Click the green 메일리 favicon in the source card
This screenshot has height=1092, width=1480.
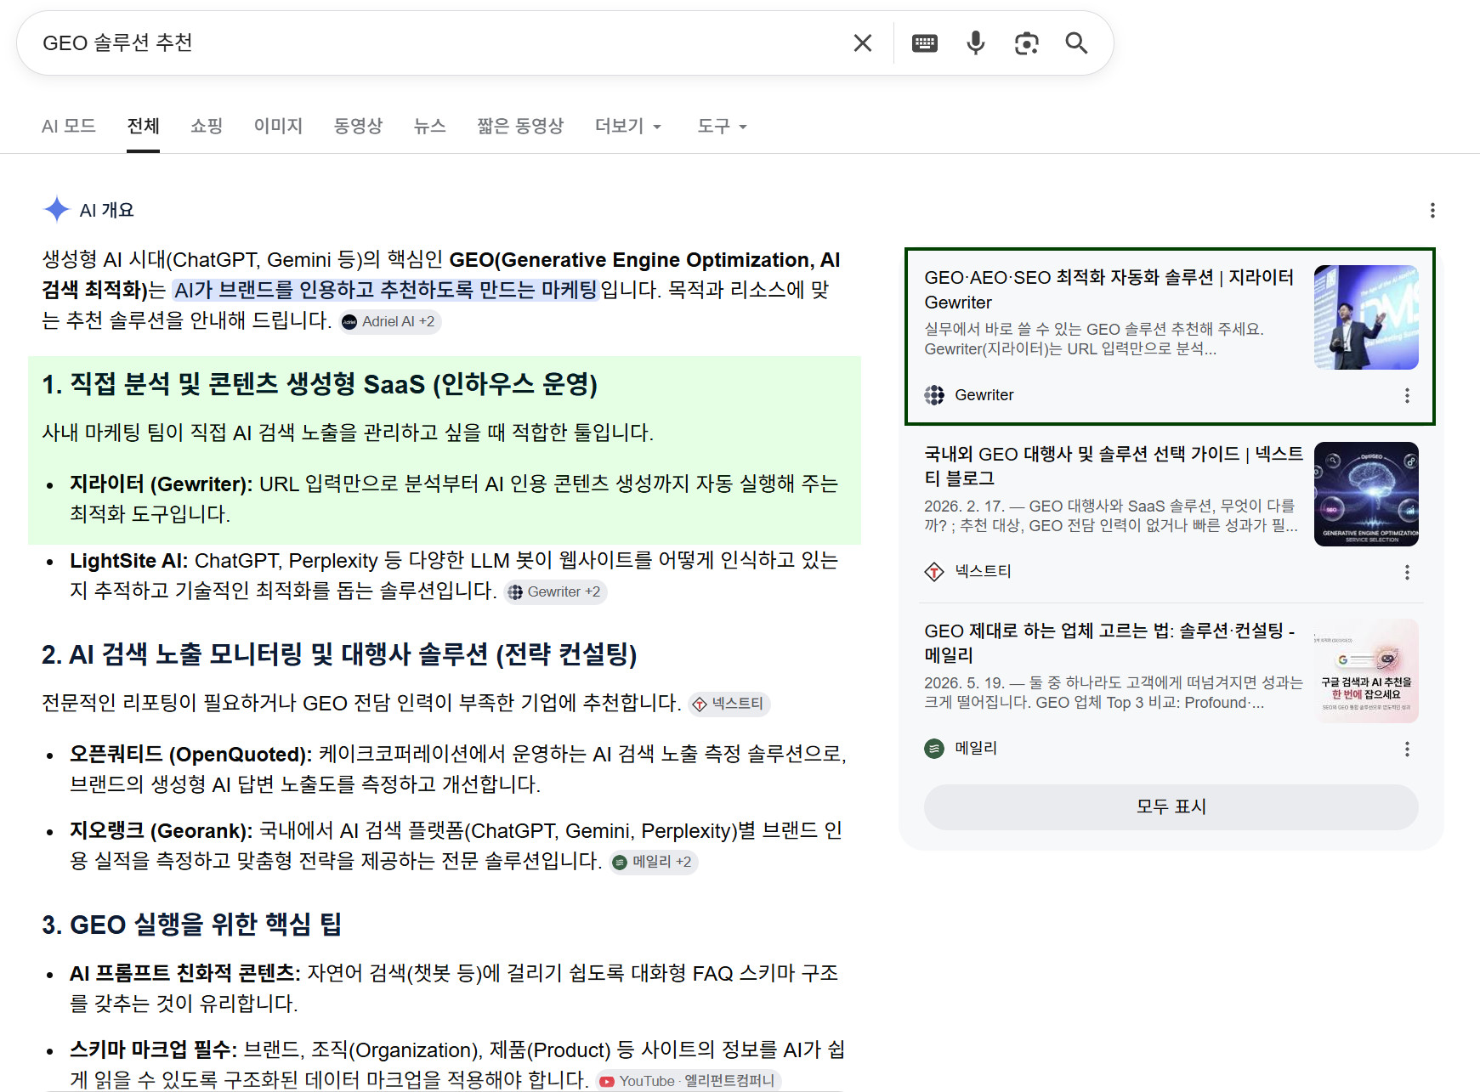[x=934, y=749]
